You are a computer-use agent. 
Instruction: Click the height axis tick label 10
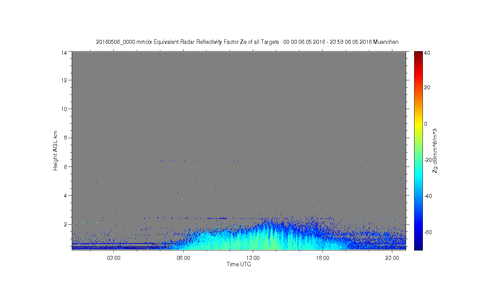[x=64, y=109]
